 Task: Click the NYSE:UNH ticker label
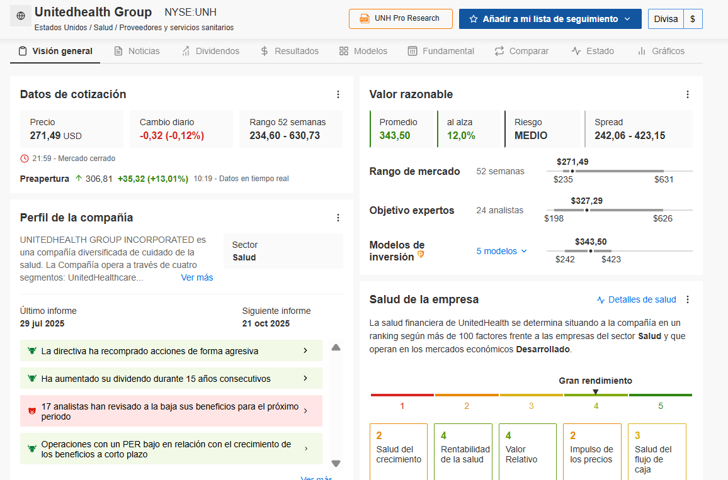(x=190, y=13)
